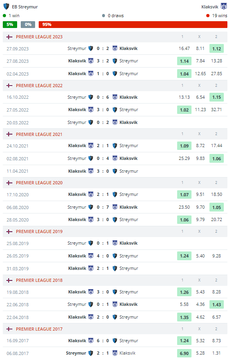Click the Faroe flag beside Premier League 2020
This screenshot has height=359, width=229.
(9, 183)
